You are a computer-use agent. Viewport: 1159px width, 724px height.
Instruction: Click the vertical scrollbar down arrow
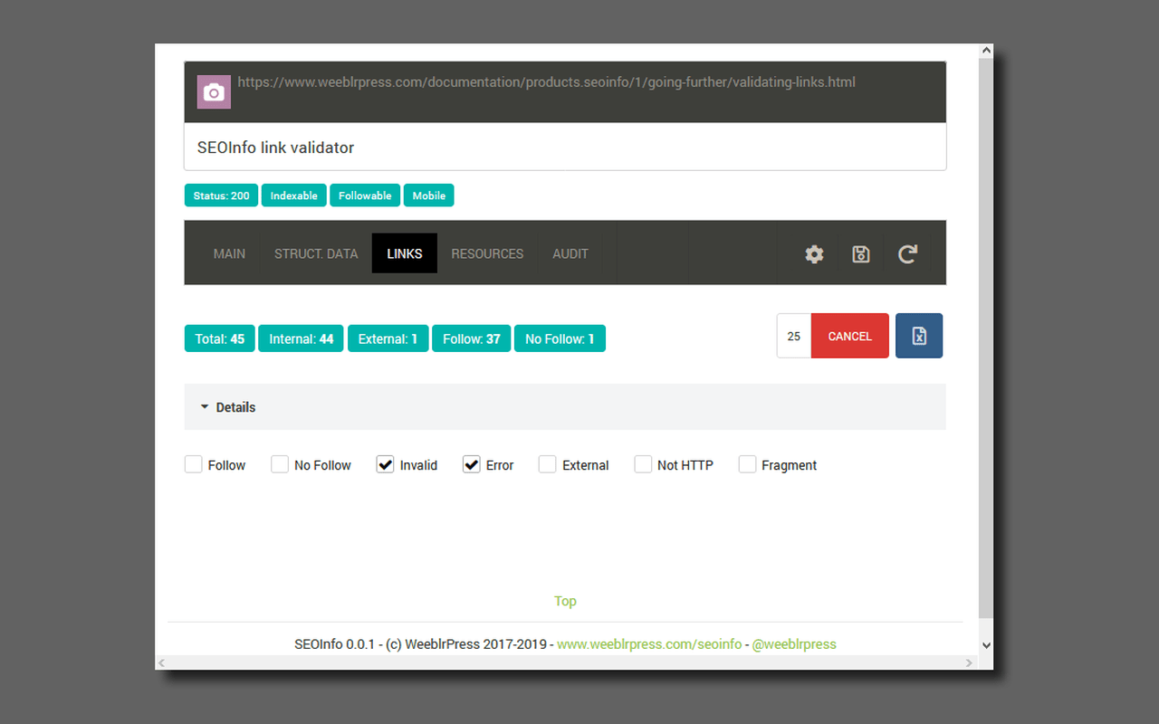tap(986, 645)
